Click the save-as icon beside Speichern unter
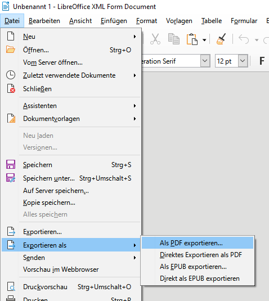 [11, 178]
